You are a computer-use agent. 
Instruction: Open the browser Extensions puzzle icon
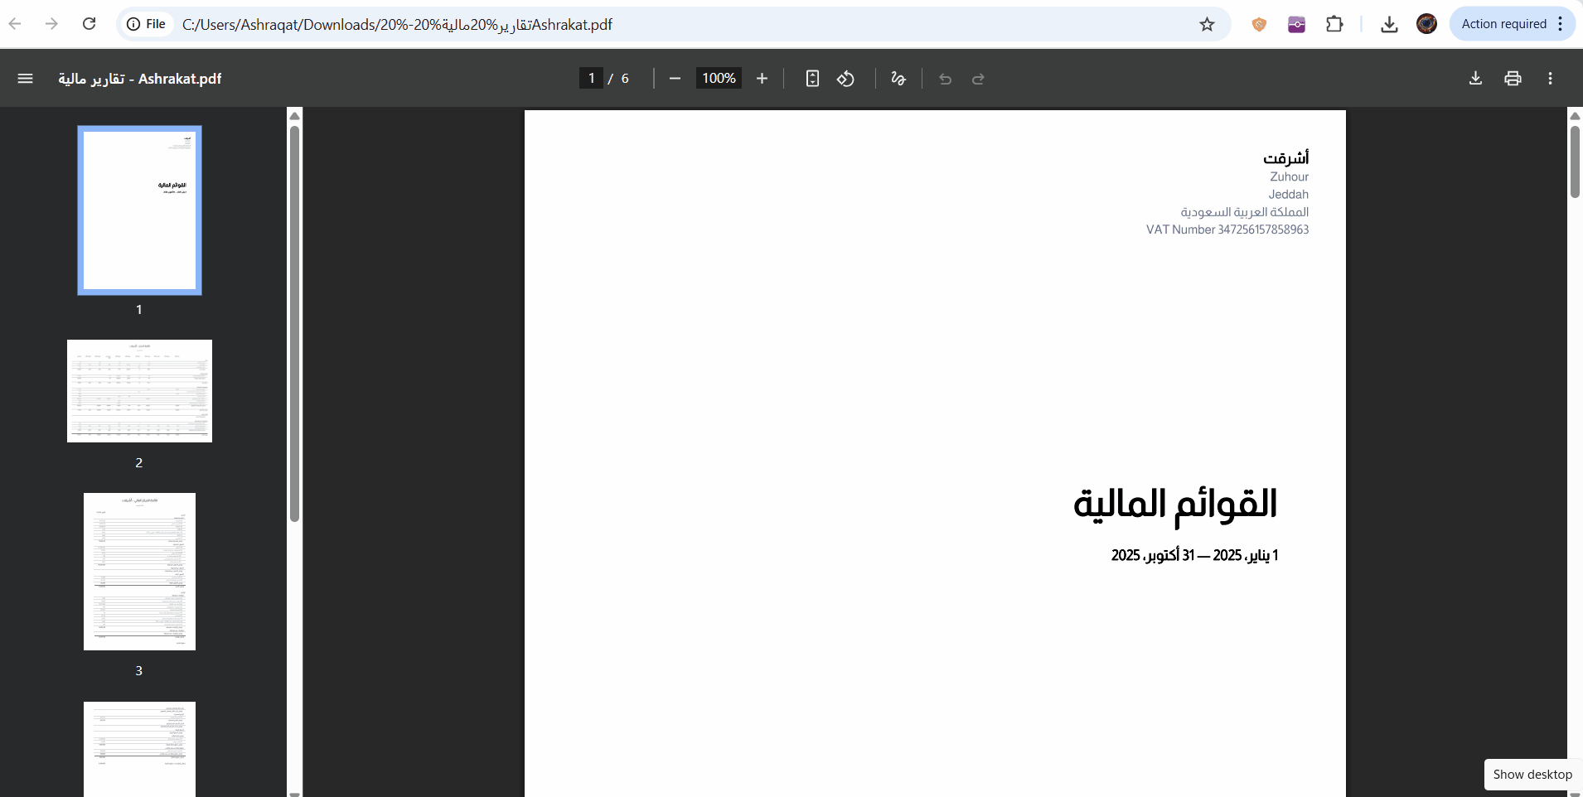1334,25
